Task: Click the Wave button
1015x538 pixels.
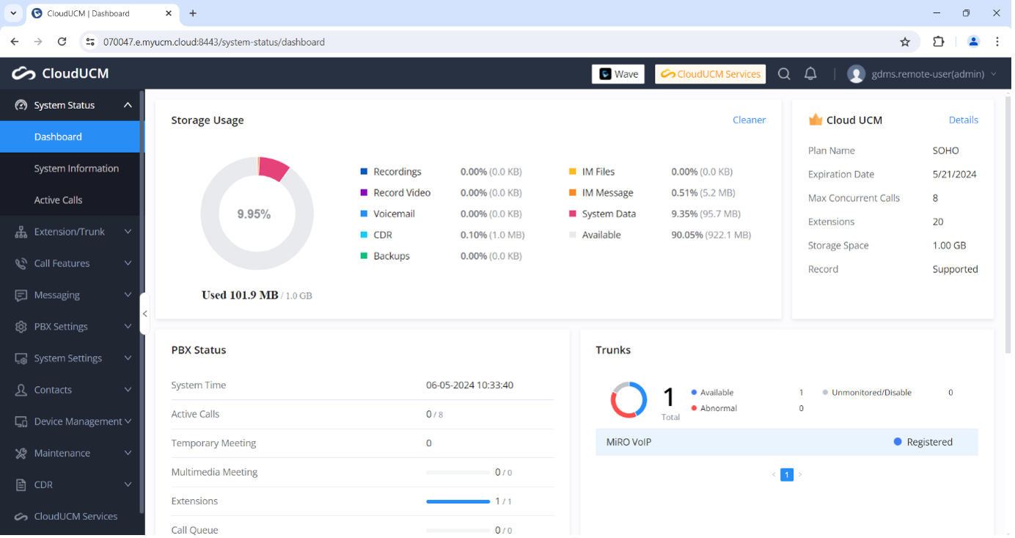Action: [x=618, y=74]
